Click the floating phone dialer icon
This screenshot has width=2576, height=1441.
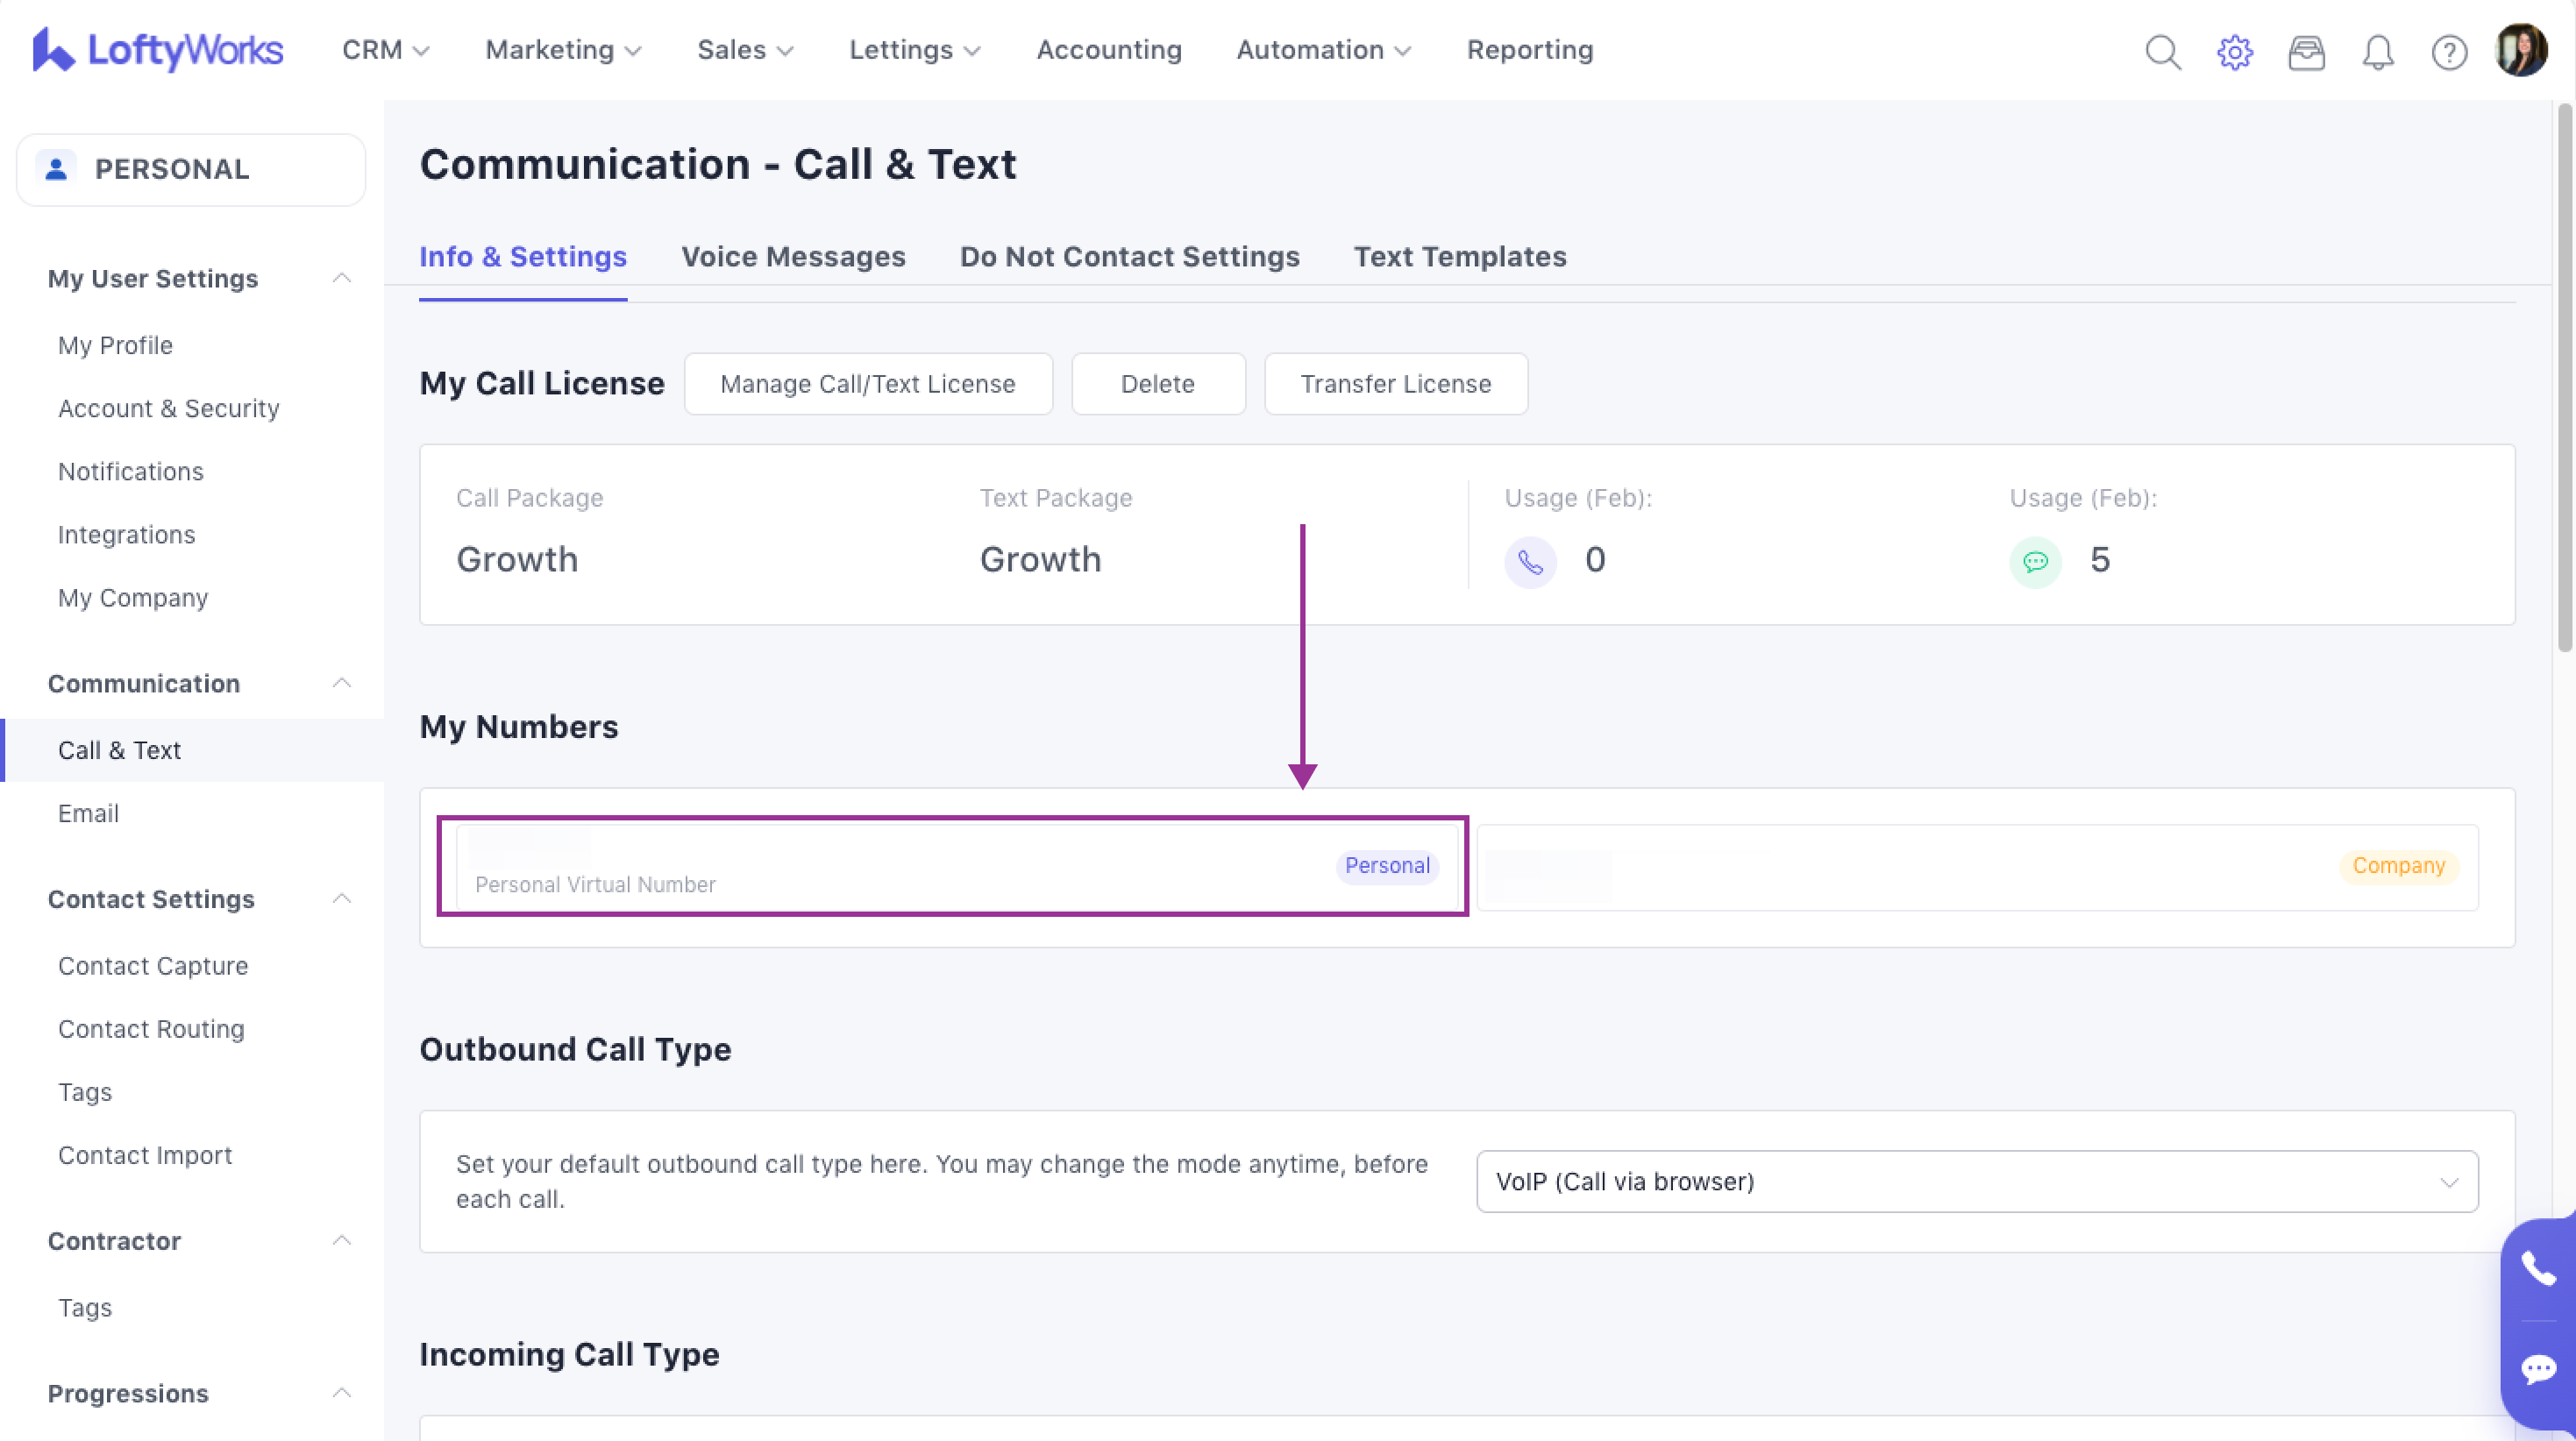pyautogui.click(x=2538, y=1269)
